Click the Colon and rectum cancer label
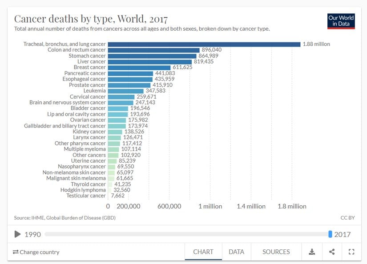Viewport: 367px width, 264px height. [77, 50]
